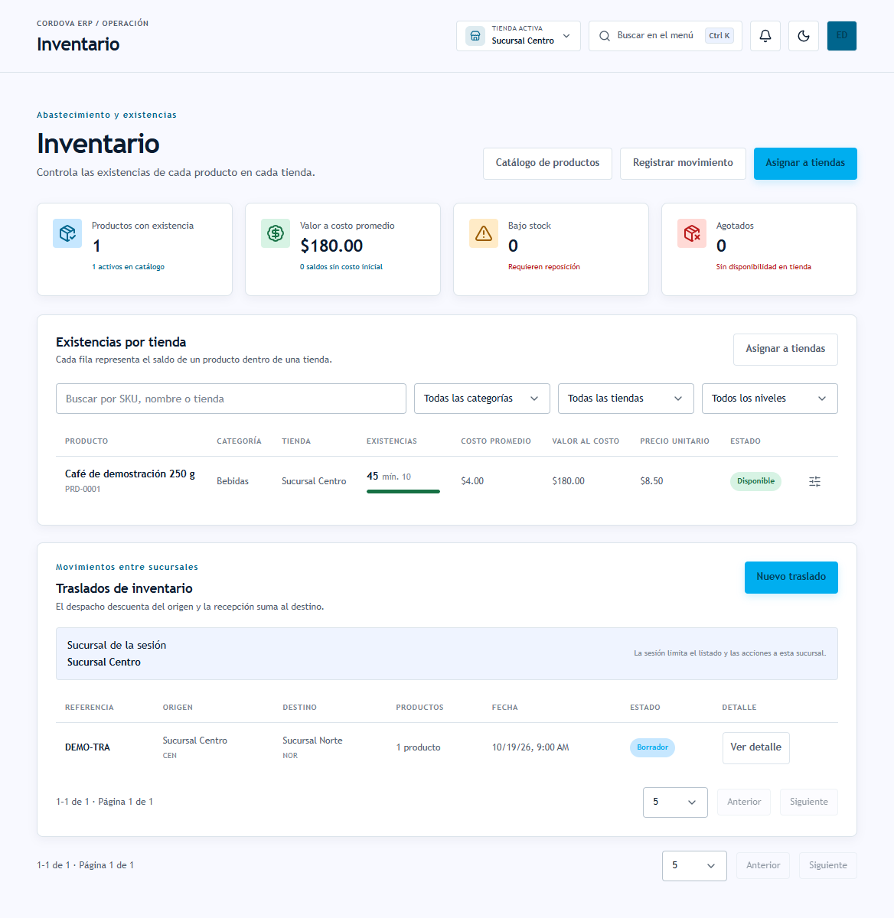Click Catálogo de productos button
This screenshot has width=894, height=918.
point(547,164)
